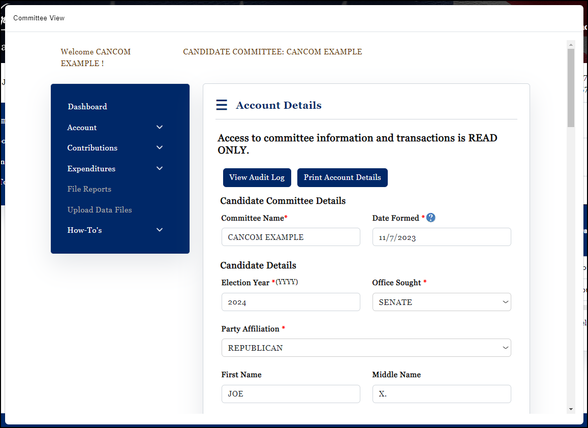Open the Office Sought dropdown

click(x=441, y=302)
